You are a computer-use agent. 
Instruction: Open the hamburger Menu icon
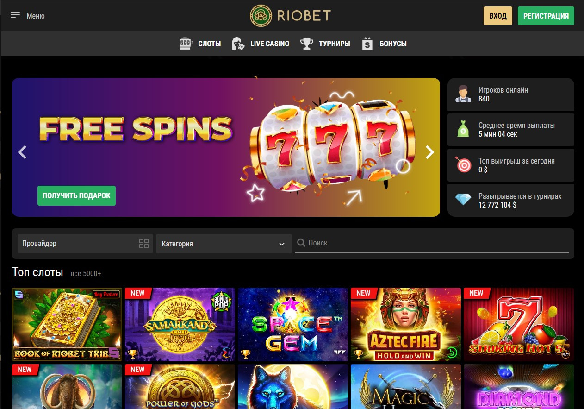tap(15, 15)
